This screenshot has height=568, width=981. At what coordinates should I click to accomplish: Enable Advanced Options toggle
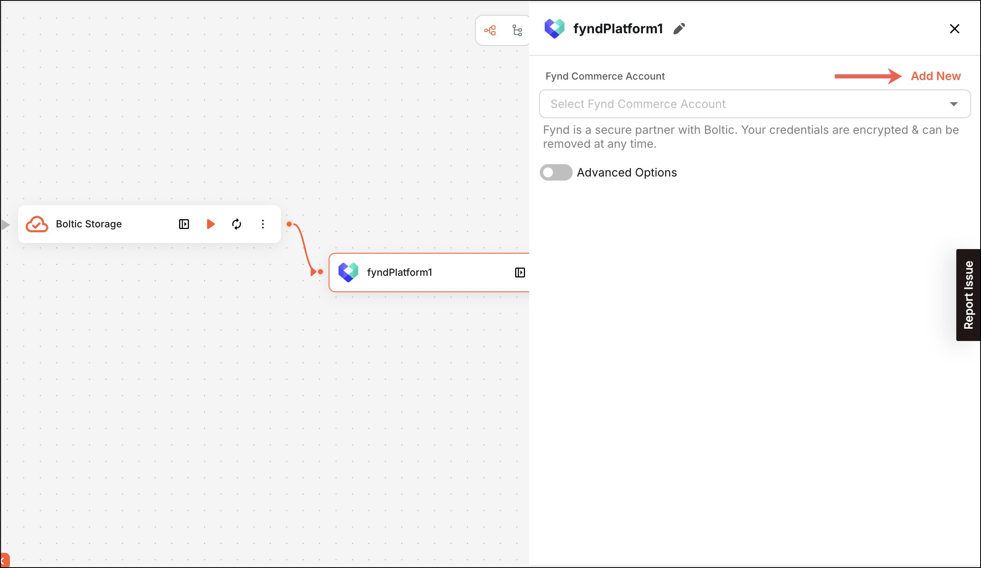coord(556,172)
